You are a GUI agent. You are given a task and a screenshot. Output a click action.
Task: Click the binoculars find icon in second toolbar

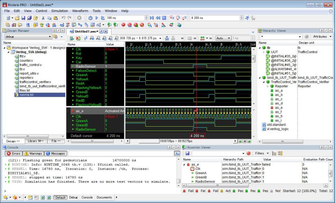pos(54,25)
